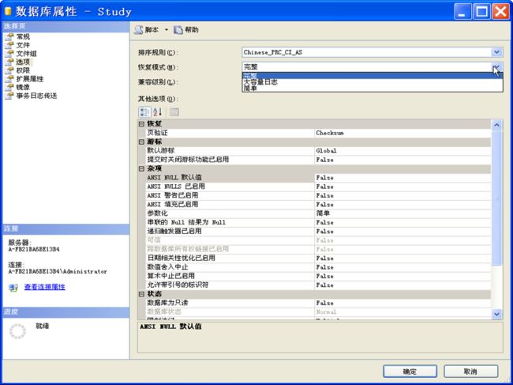Click the 帮助 help button
Screen dimensions: 513x385
click(186, 30)
